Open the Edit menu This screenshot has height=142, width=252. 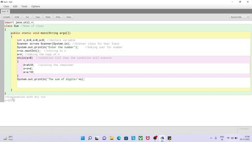[x=15, y=6]
